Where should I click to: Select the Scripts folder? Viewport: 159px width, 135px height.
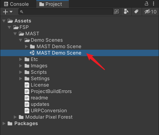(39, 72)
